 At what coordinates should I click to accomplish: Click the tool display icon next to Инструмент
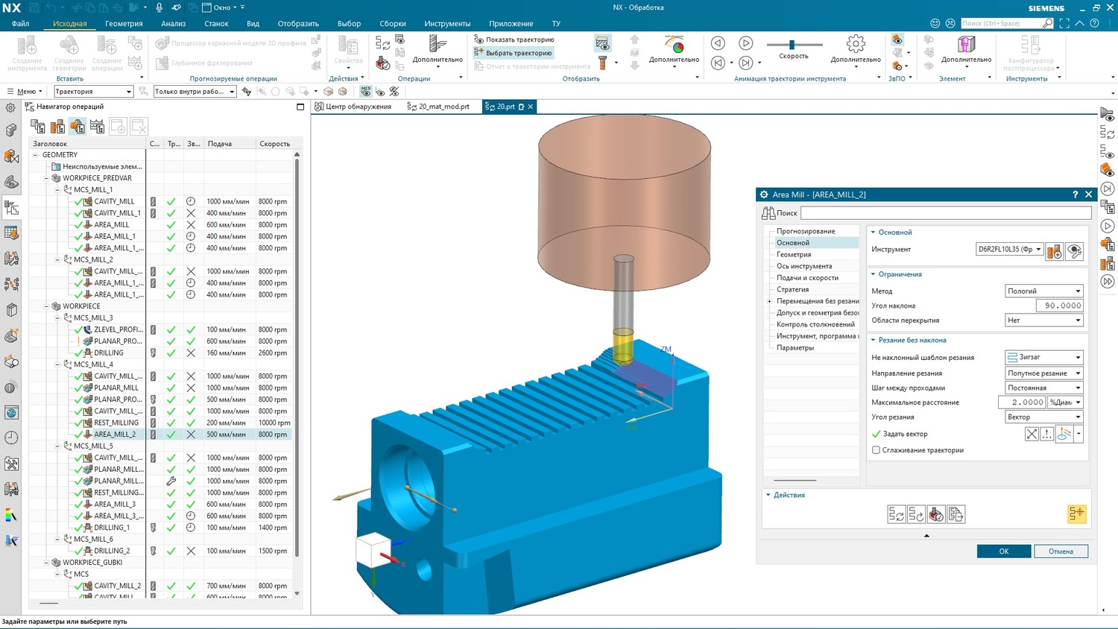coord(1074,252)
